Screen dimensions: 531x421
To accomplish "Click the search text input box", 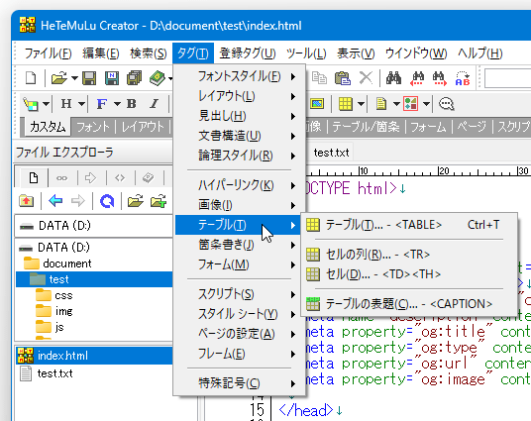I will click(507, 78).
